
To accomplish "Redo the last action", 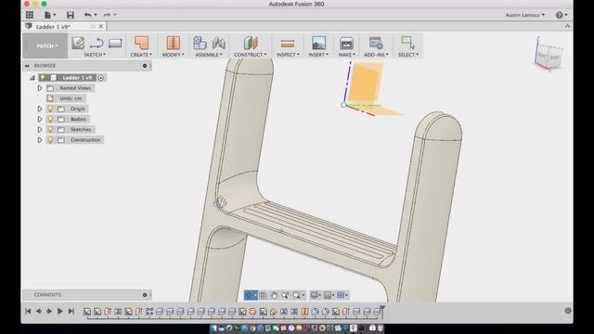I will click(107, 15).
